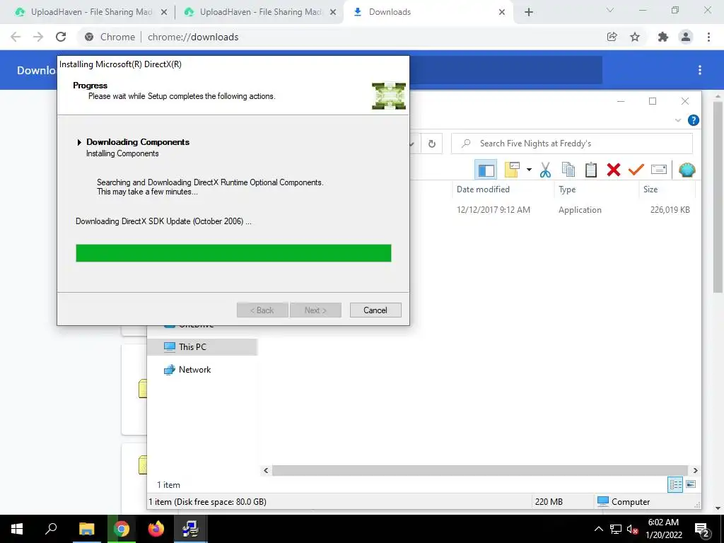Click the '1 item (Disk free space: 80.0 GB)' status text

pos(207,502)
